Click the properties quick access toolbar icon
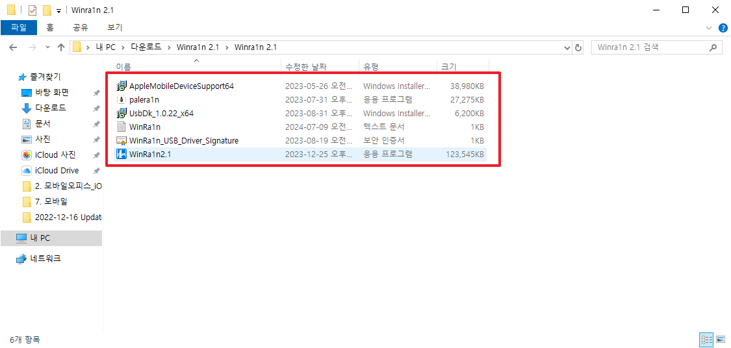Image resolution: width=731 pixels, height=348 pixels. (x=32, y=10)
